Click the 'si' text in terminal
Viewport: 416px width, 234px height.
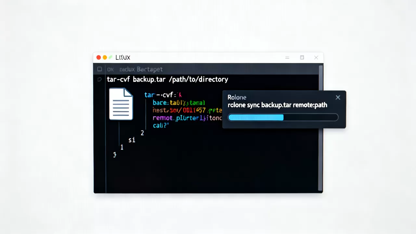pos(132,140)
